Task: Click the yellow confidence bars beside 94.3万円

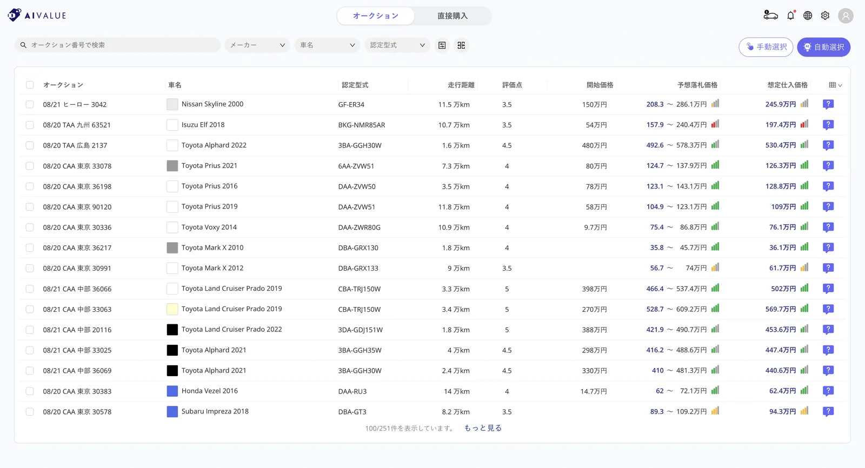Action: coord(804,411)
